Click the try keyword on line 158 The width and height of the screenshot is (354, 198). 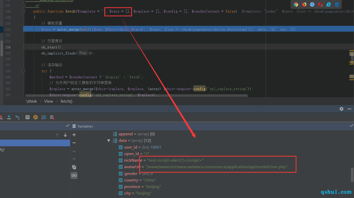pos(44,71)
